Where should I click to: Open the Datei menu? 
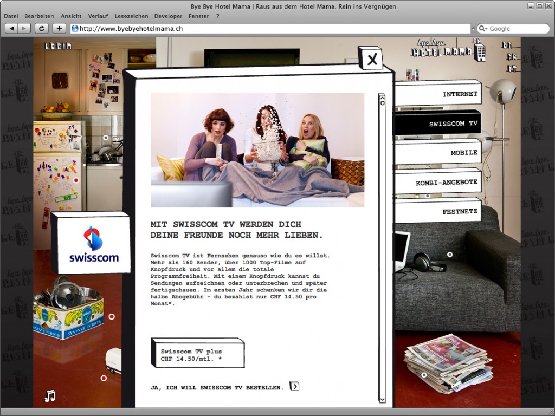[11, 16]
